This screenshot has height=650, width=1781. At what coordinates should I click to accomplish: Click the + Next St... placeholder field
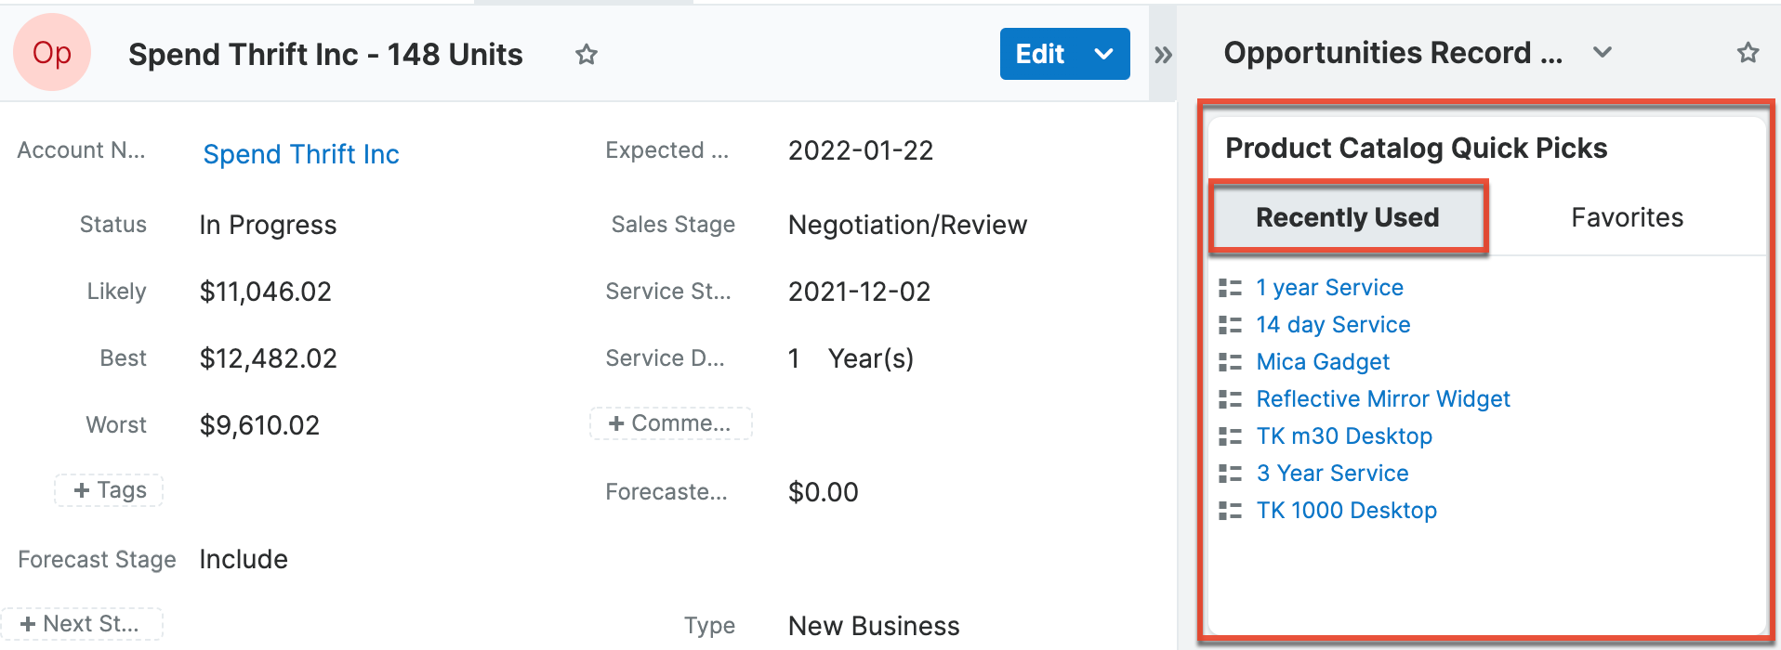click(81, 624)
